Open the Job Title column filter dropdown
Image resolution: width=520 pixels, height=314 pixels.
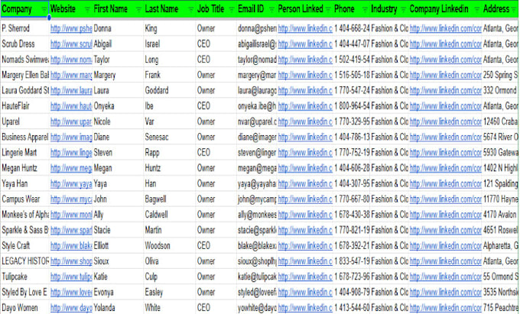[232, 10]
